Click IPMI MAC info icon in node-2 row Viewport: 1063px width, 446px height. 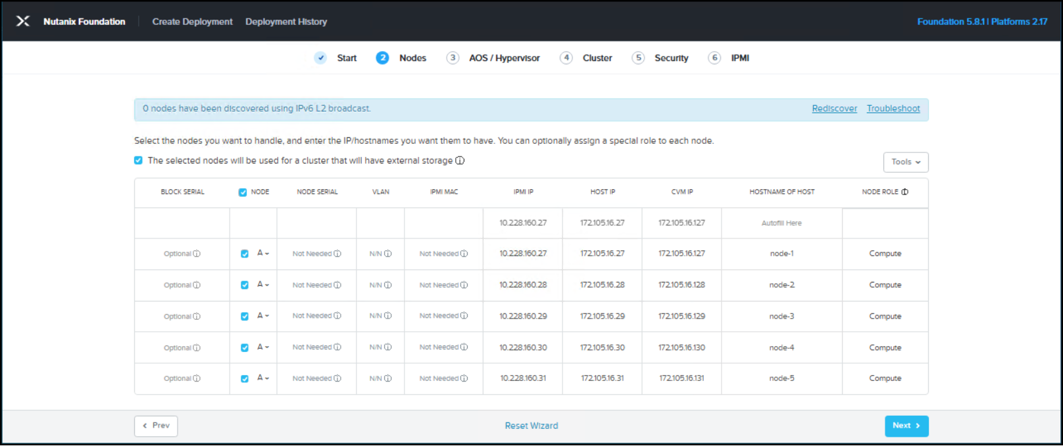[464, 285]
